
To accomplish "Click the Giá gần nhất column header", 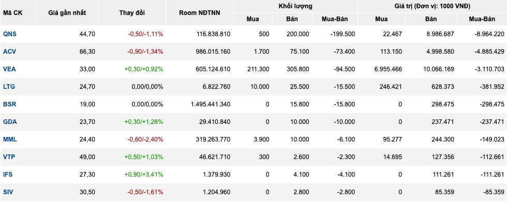I will (67, 13).
